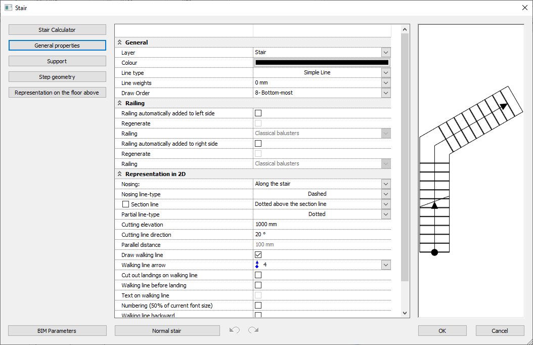Image resolution: width=533 pixels, height=345 pixels.
Task: Click the black Colour swatch
Action: [x=322, y=63]
